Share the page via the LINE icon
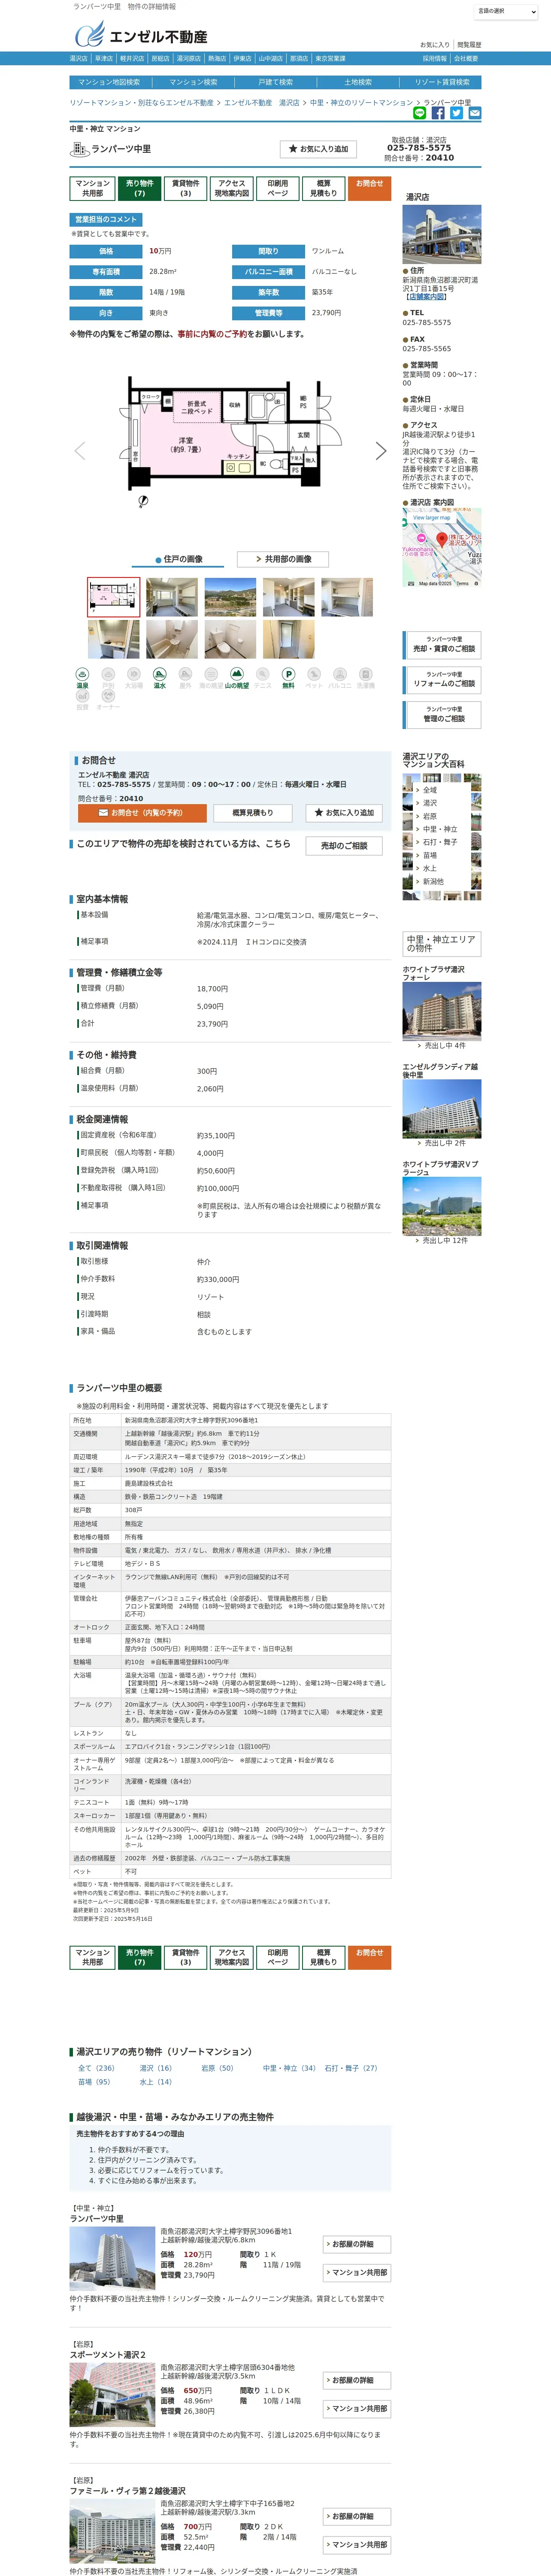 [x=420, y=113]
